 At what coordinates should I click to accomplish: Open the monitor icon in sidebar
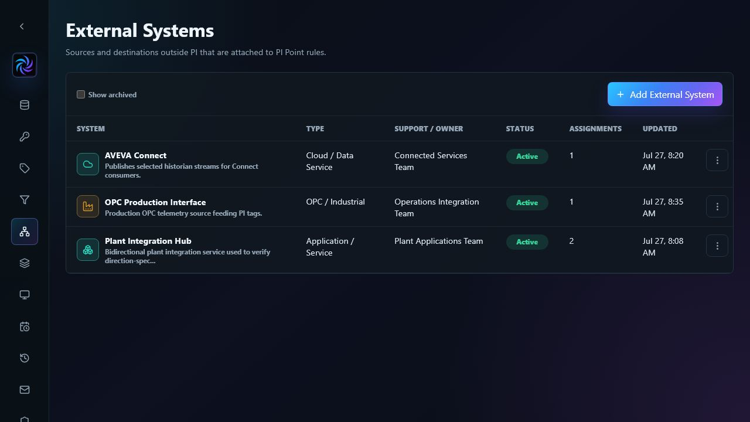25,295
